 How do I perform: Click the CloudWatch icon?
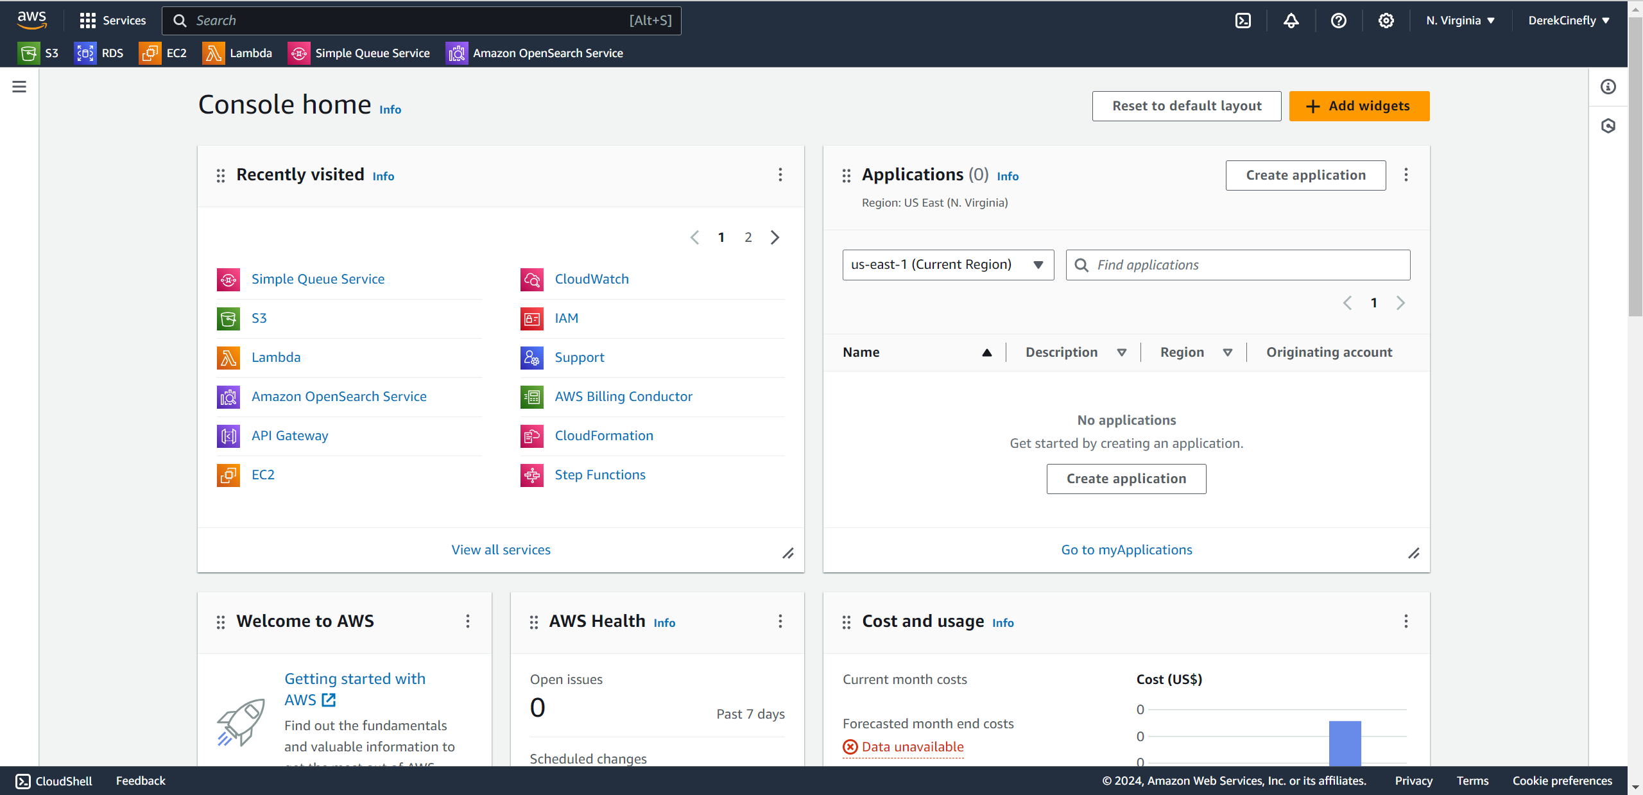532,279
